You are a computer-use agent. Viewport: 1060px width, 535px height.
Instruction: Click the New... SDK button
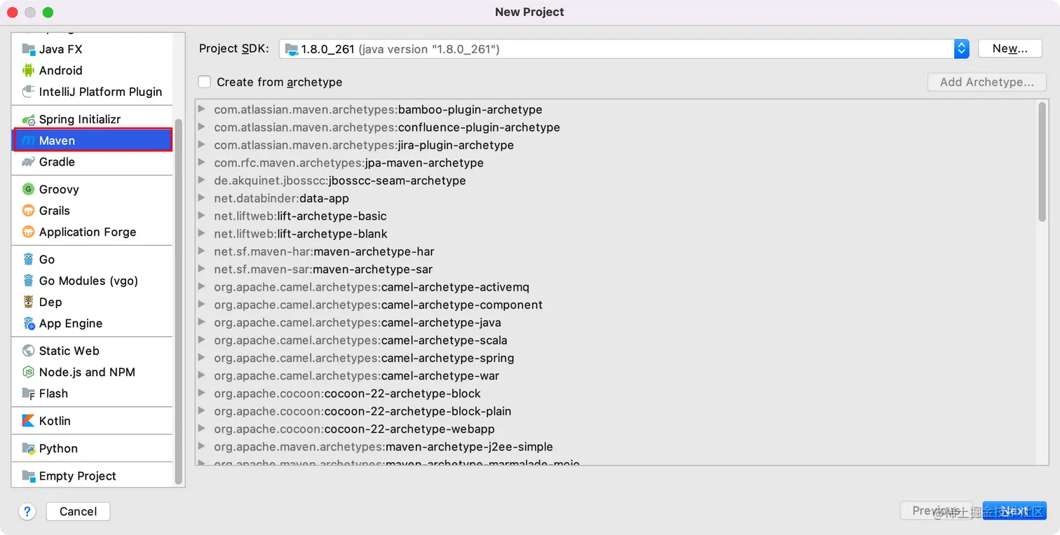point(1010,48)
